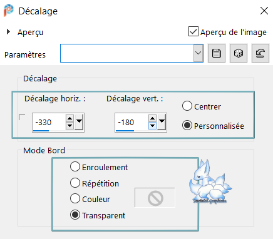Choose the Répétition edge mode

75,183
